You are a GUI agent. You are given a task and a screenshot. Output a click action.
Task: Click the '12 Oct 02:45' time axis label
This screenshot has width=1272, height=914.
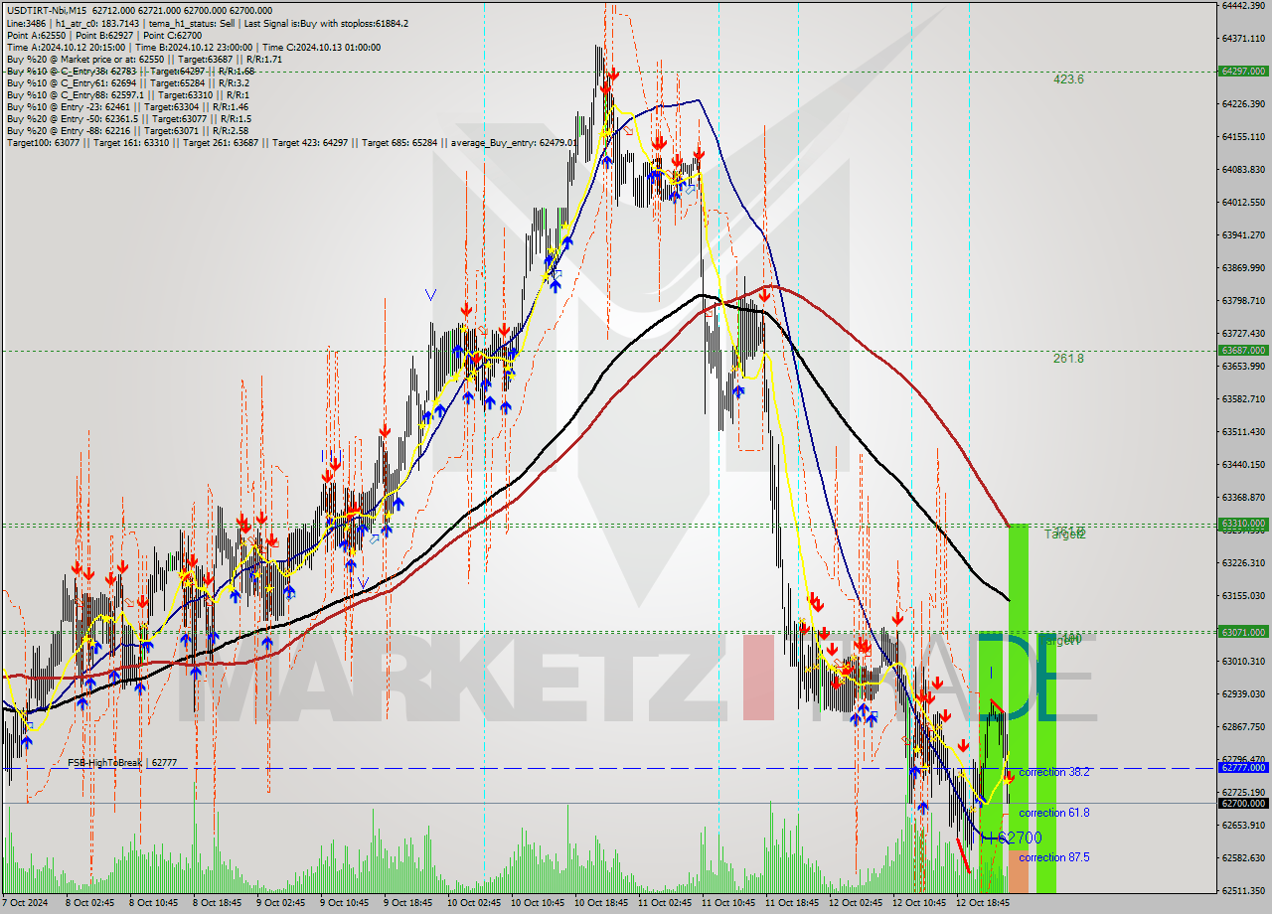click(856, 904)
